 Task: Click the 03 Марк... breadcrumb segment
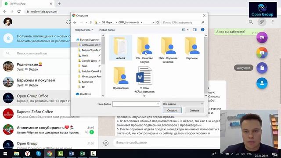tap(108, 22)
